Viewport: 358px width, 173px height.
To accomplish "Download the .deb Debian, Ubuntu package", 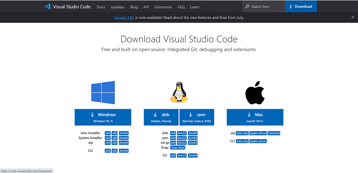I will pyautogui.click(x=161, y=117).
